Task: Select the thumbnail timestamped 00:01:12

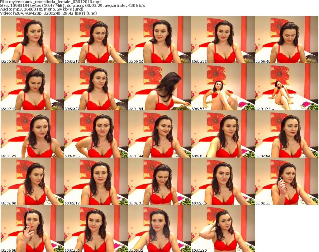Action: click(223, 87)
